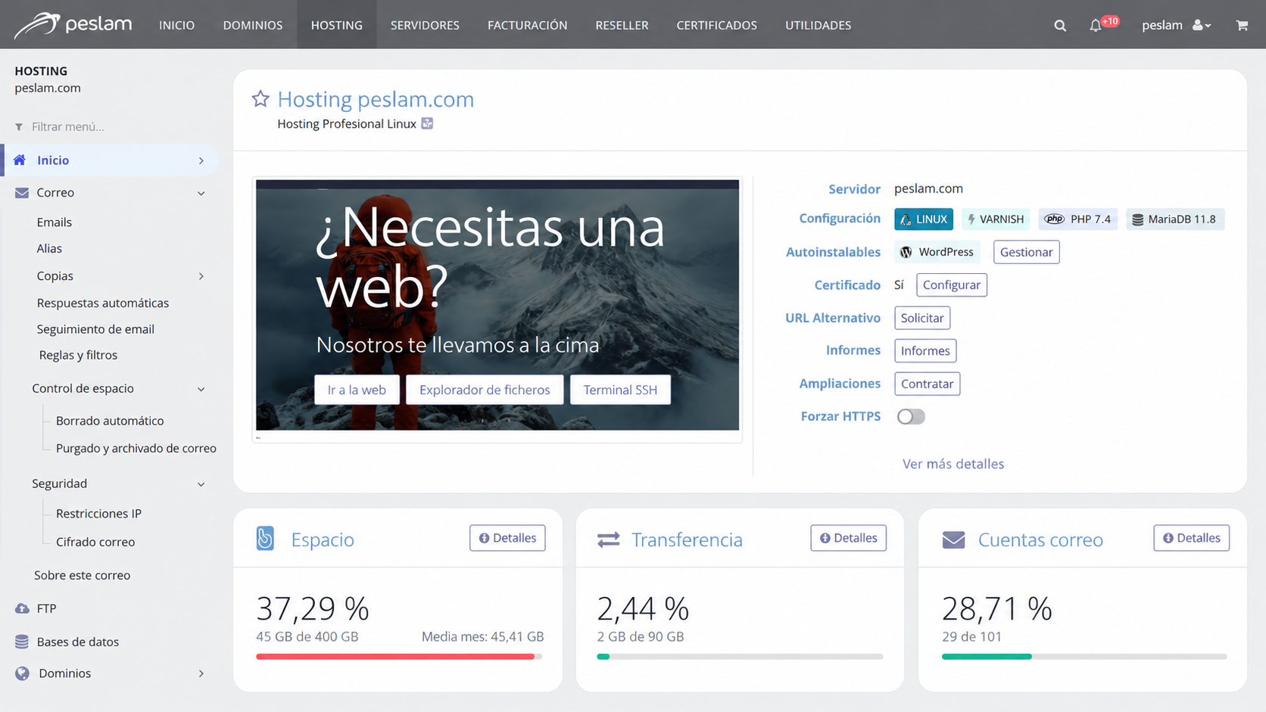Open the shopping cart icon
Viewport: 1266px width, 712px height.
point(1242,25)
